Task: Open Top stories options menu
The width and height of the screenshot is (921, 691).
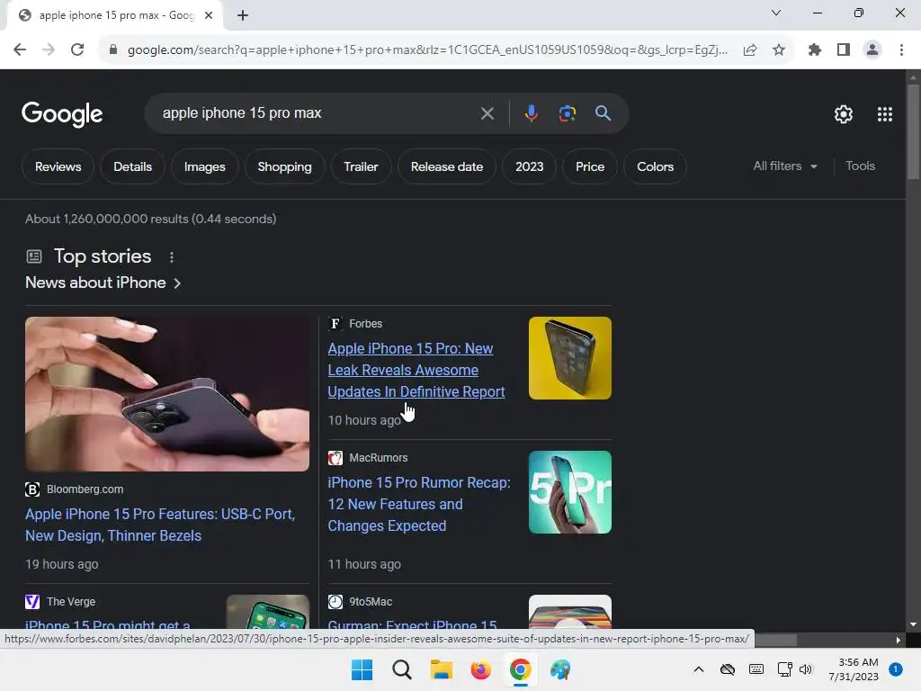Action: pyautogui.click(x=172, y=257)
